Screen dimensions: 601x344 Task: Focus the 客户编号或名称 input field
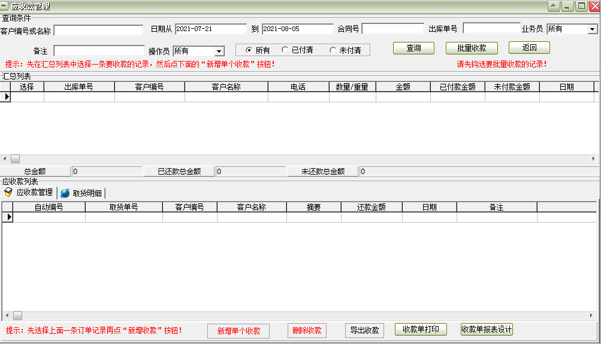coord(98,31)
